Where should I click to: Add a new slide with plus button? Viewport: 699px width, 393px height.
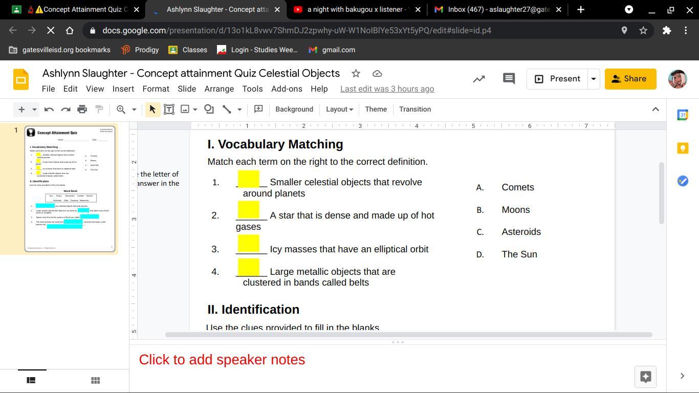[21, 109]
